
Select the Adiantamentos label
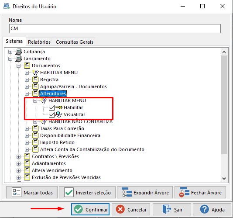[x=49, y=163]
